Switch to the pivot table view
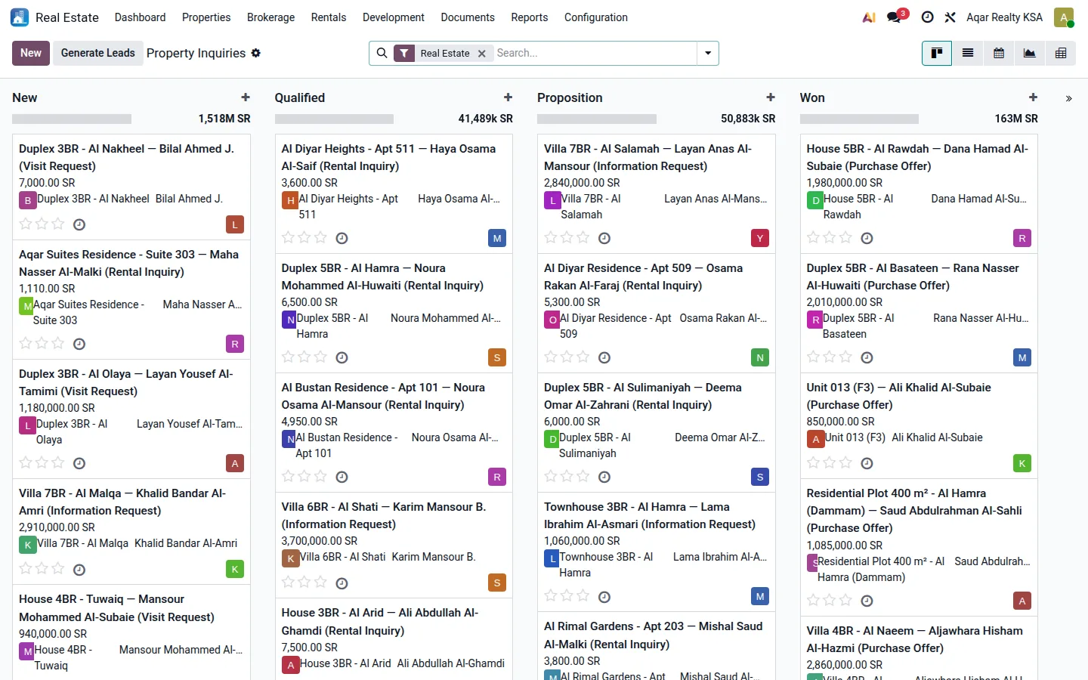Image resolution: width=1088 pixels, height=680 pixels. click(1061, 53)
